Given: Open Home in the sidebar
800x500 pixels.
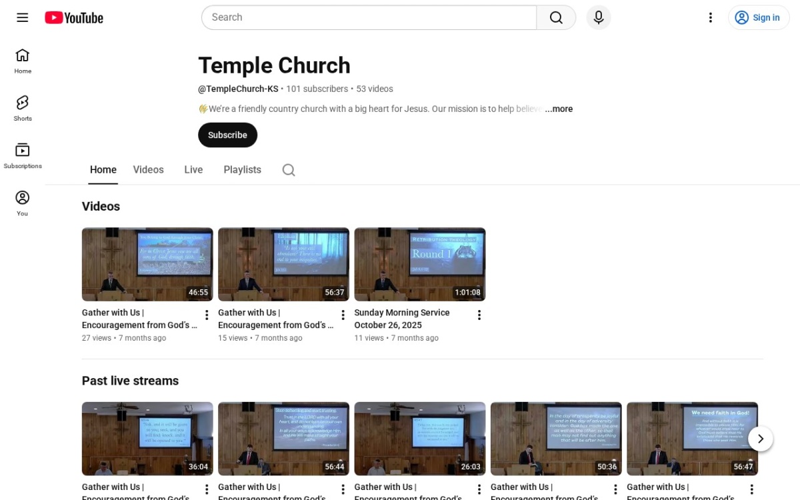Looking at the screenshot, I should click(23, 61).
